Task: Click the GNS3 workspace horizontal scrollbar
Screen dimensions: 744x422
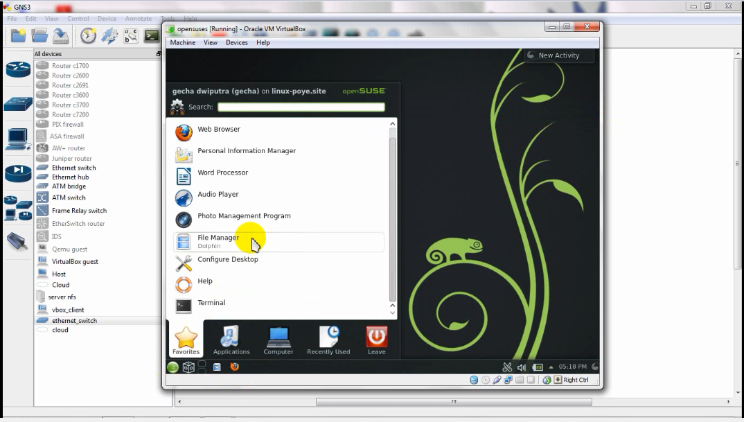Action: pyautogui.click(x=454, y=402)
